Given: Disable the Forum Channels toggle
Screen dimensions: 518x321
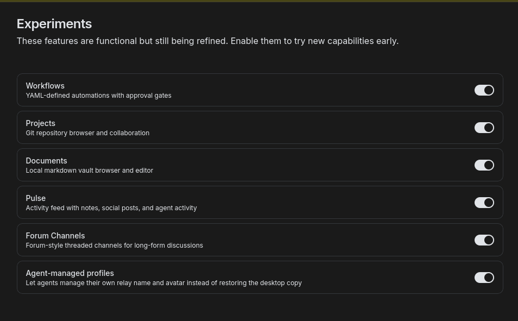Looking at the screenshot, I should pyautogui.click(x=484, y=240).
